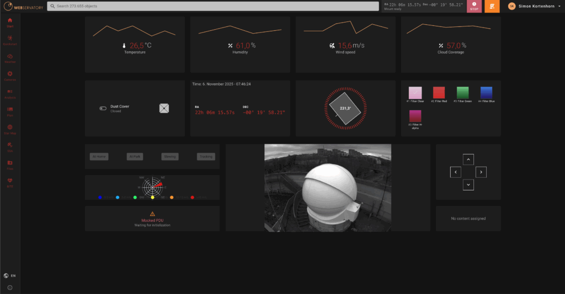Select the #2 Filter Red swatch
The height and width of the screenshot is (294, 565).
(439, 92)
